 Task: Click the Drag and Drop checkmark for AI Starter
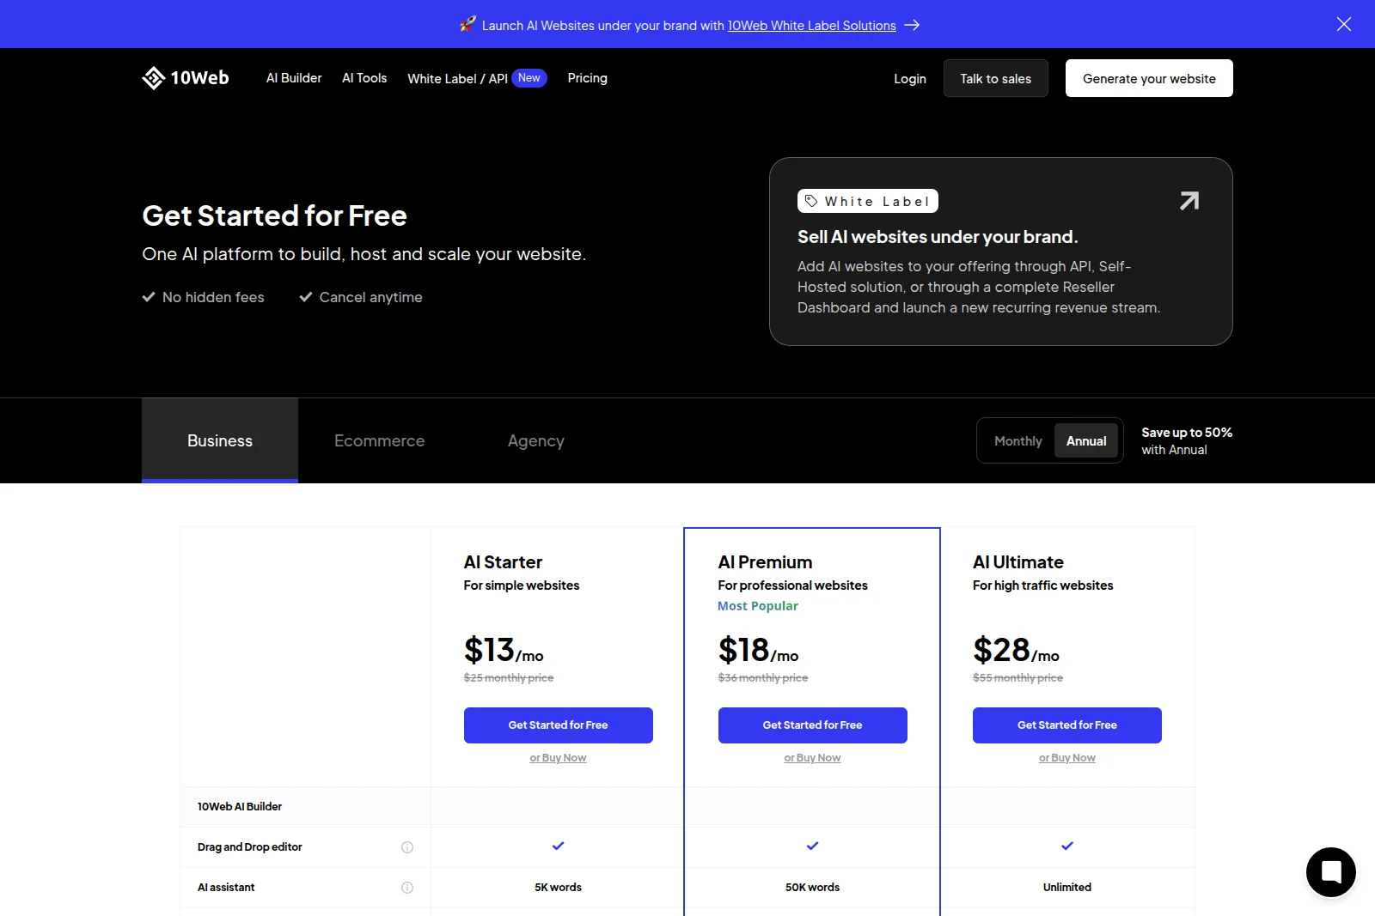click(x=558, y=846)
